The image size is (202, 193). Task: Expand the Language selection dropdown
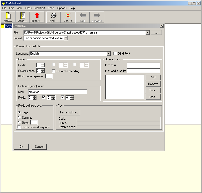pos(108,53)
